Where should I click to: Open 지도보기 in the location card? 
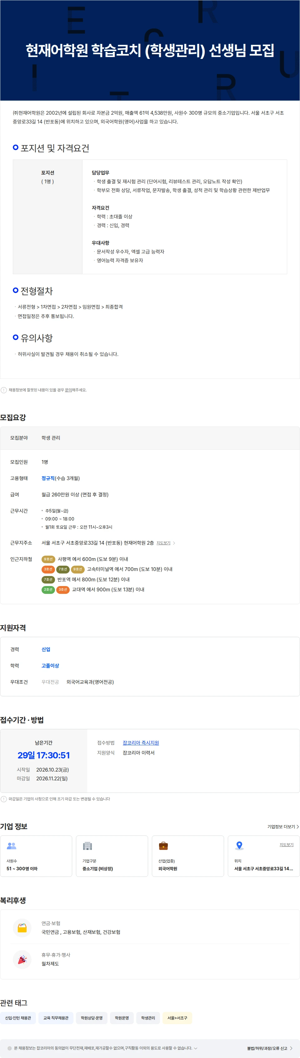[287, 845]
